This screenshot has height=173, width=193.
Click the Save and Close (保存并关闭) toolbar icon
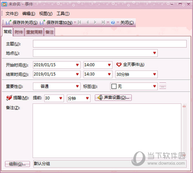click(8, 22)
